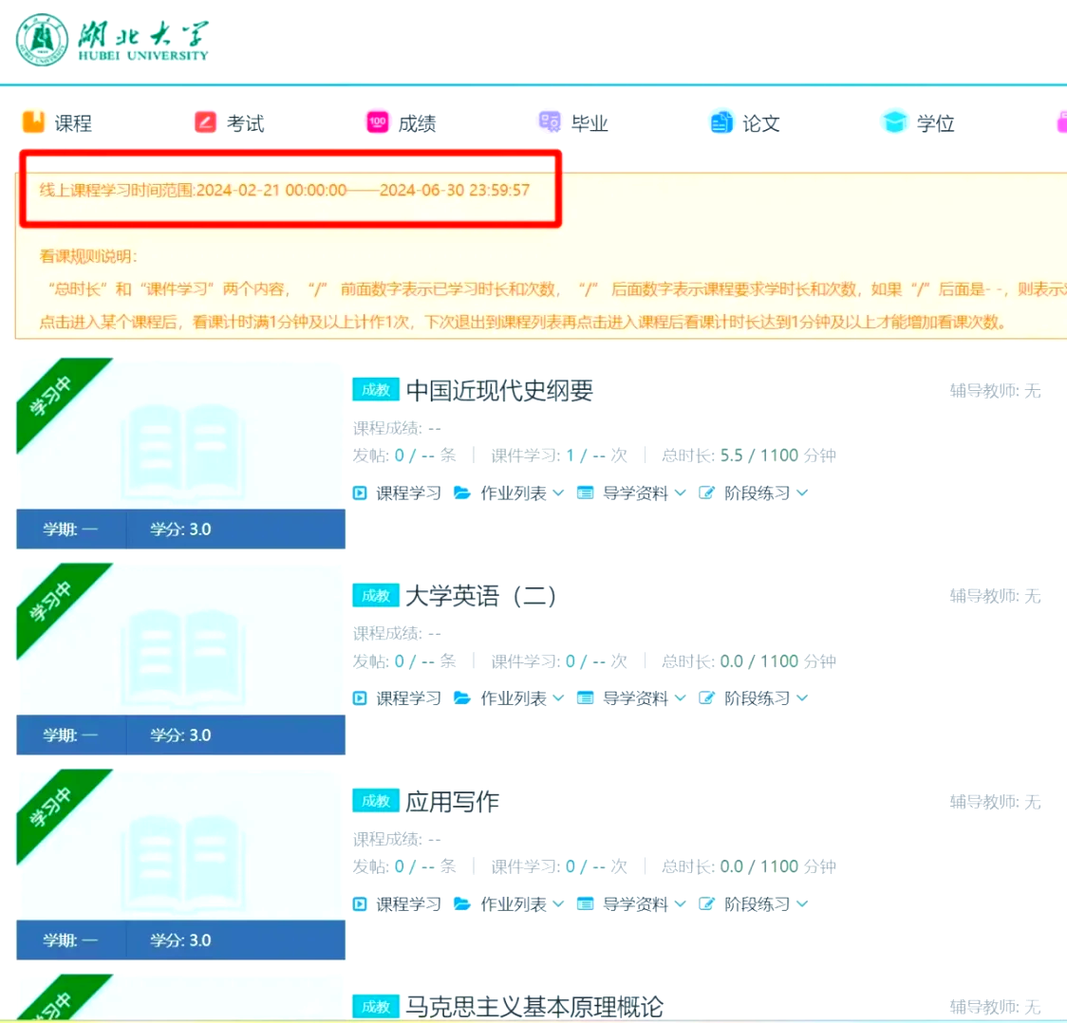
Task: Switch to the 考试 tab
Action: pyautogui.click(x=230, y=122)
